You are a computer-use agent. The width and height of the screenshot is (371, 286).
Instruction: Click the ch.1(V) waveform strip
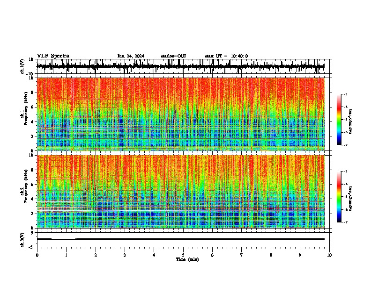coord(180,66)
